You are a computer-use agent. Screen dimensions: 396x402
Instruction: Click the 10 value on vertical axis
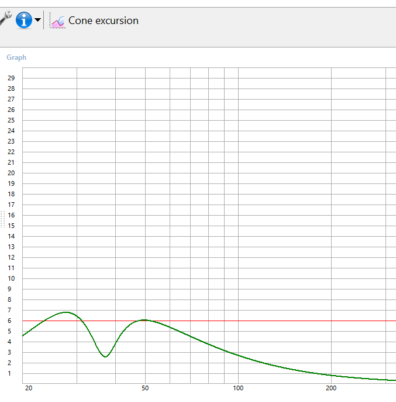pos(11,278)
